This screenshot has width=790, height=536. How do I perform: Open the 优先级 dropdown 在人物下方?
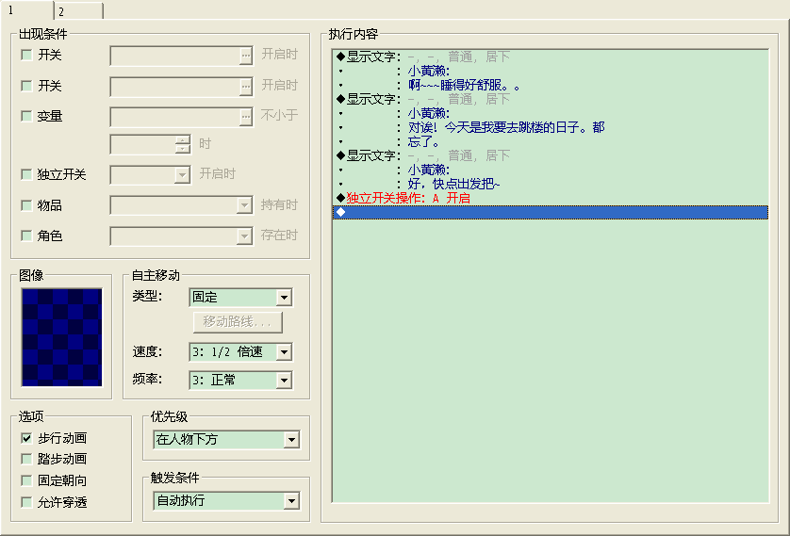291,440
